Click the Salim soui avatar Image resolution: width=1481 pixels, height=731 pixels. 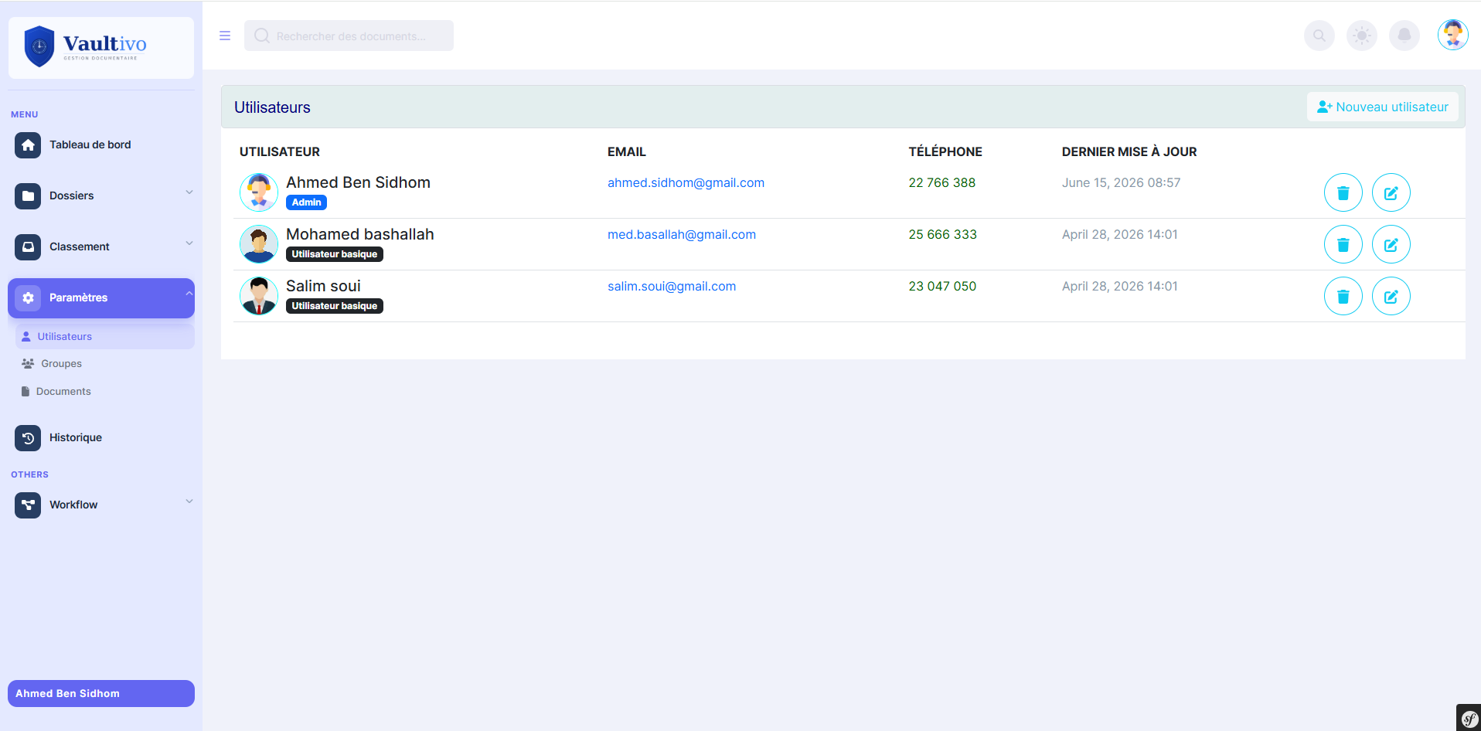point(259,296)
